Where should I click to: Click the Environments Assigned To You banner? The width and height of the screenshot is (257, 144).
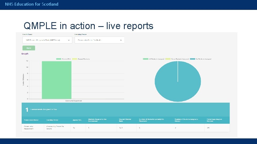click(126, 110)
